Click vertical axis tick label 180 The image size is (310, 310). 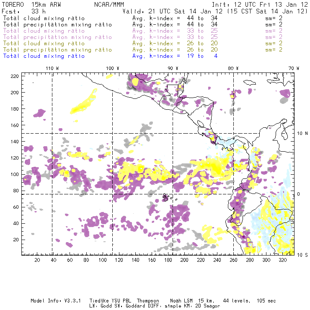(15, 109)
